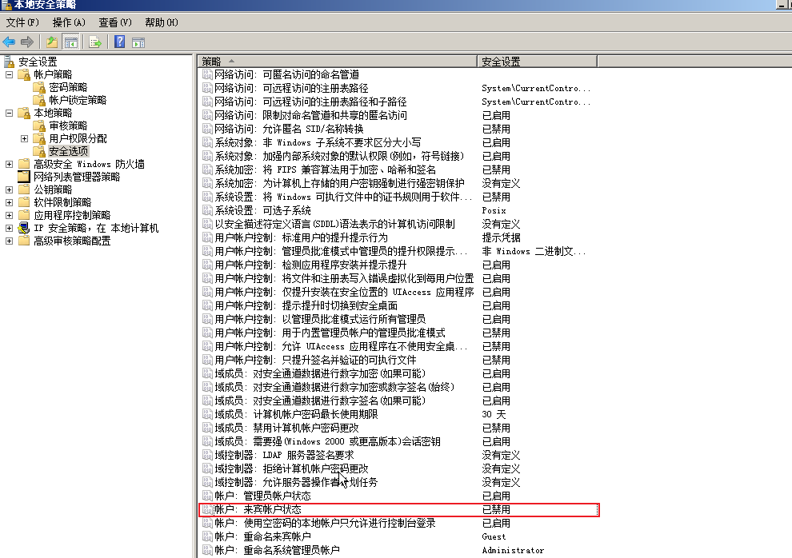Click the policy icon of 域成员: 禁用计算机帐户密码更改

[207, 428]
